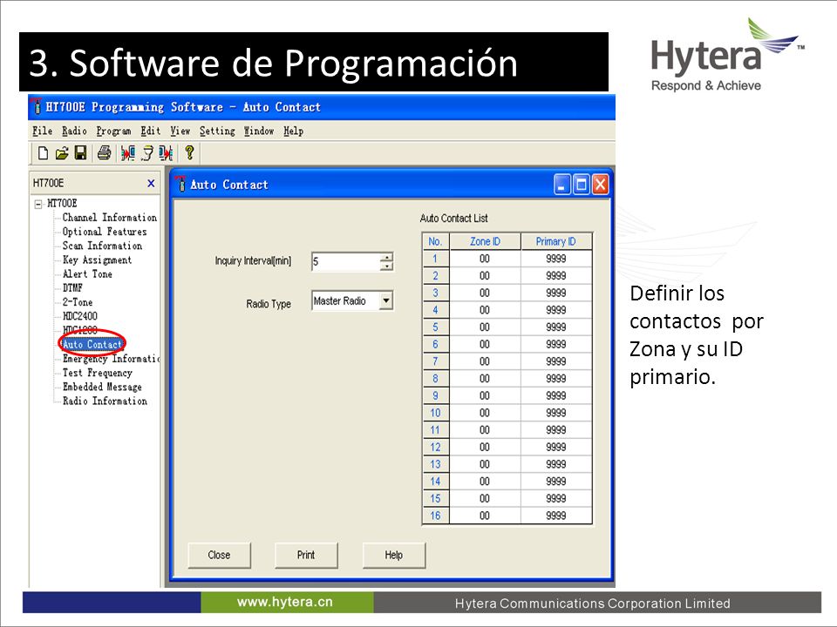837x627 pixels.
Task: Open a file using the folder toolbar icon
Action: point(62,153)
